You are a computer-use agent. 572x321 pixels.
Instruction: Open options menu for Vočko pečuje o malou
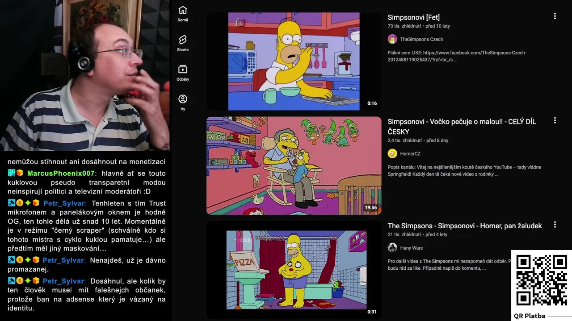pos(555,120)
